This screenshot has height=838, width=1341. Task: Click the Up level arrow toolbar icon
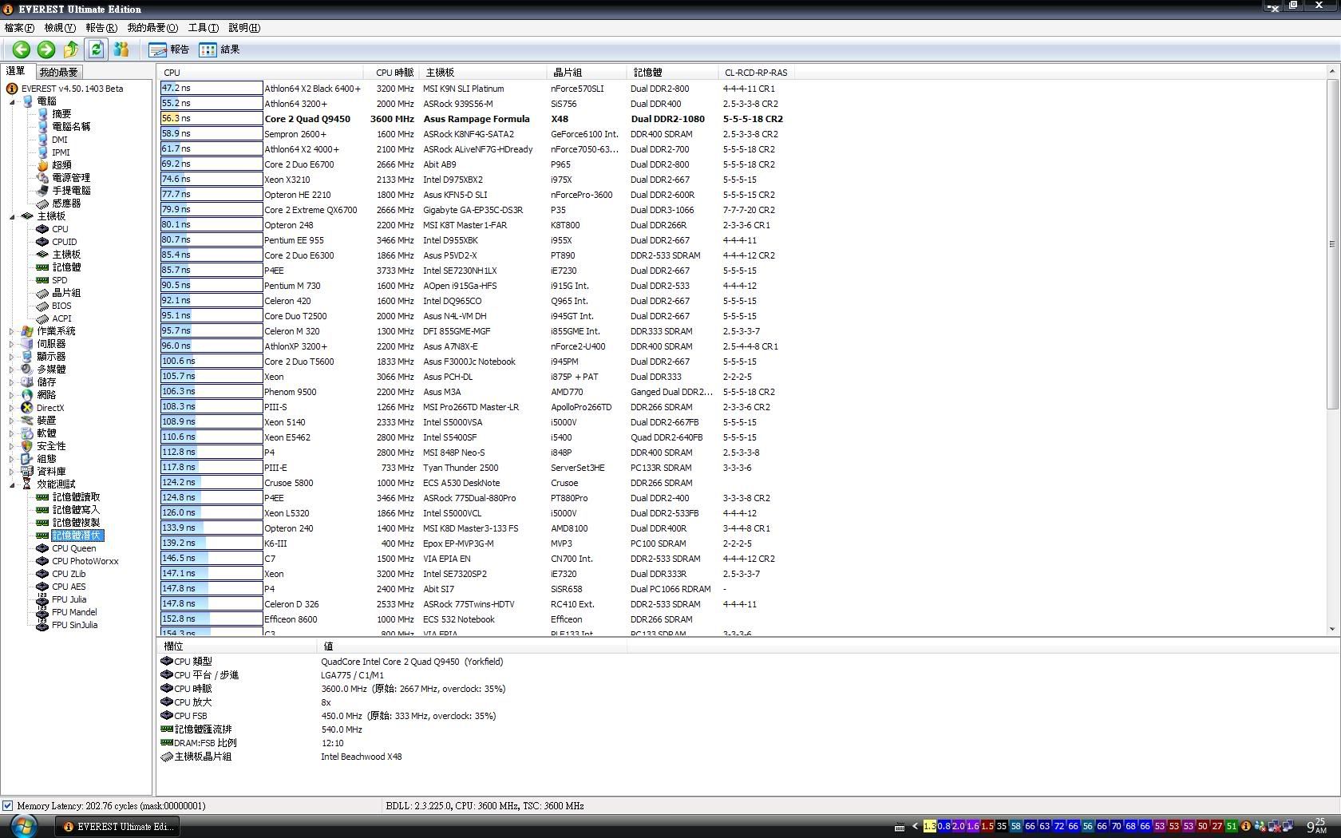(x=71, y=49)
